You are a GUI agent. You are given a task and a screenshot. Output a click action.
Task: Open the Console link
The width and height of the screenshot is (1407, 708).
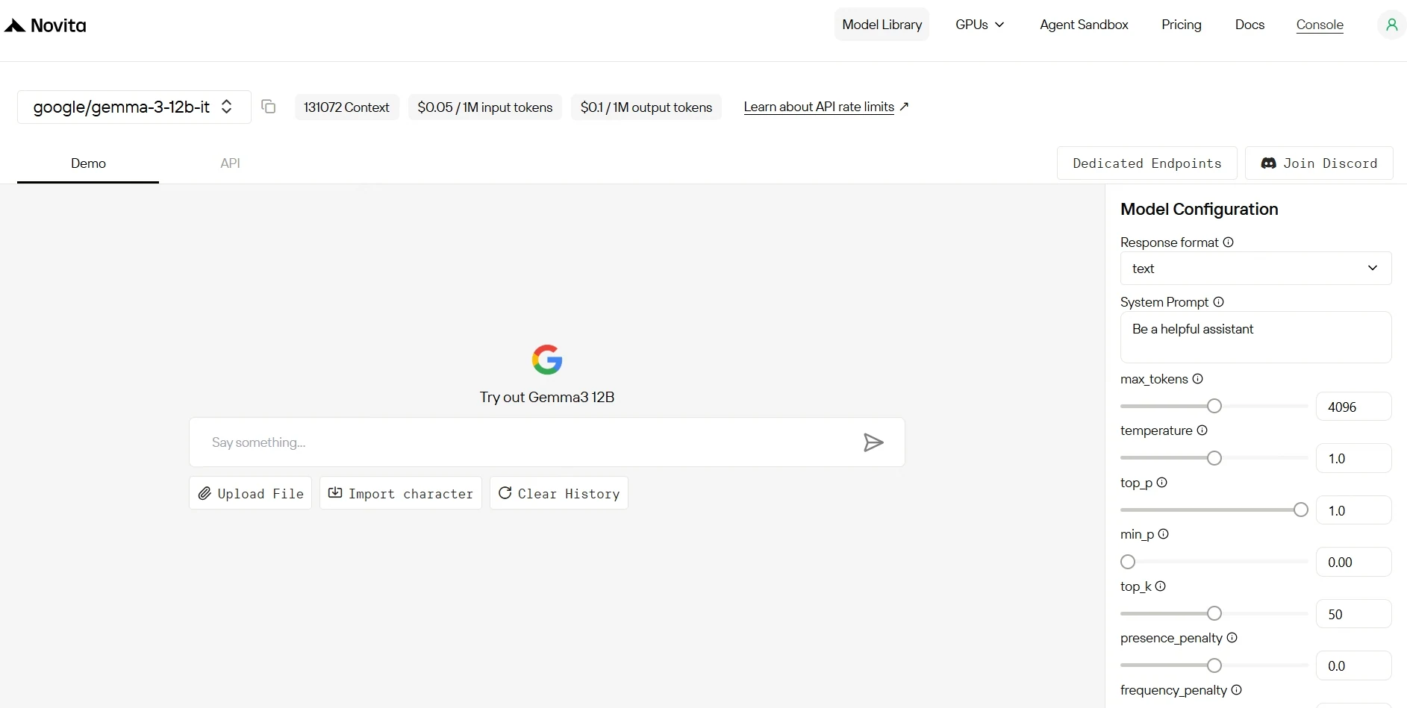[x=1320, y=25]
